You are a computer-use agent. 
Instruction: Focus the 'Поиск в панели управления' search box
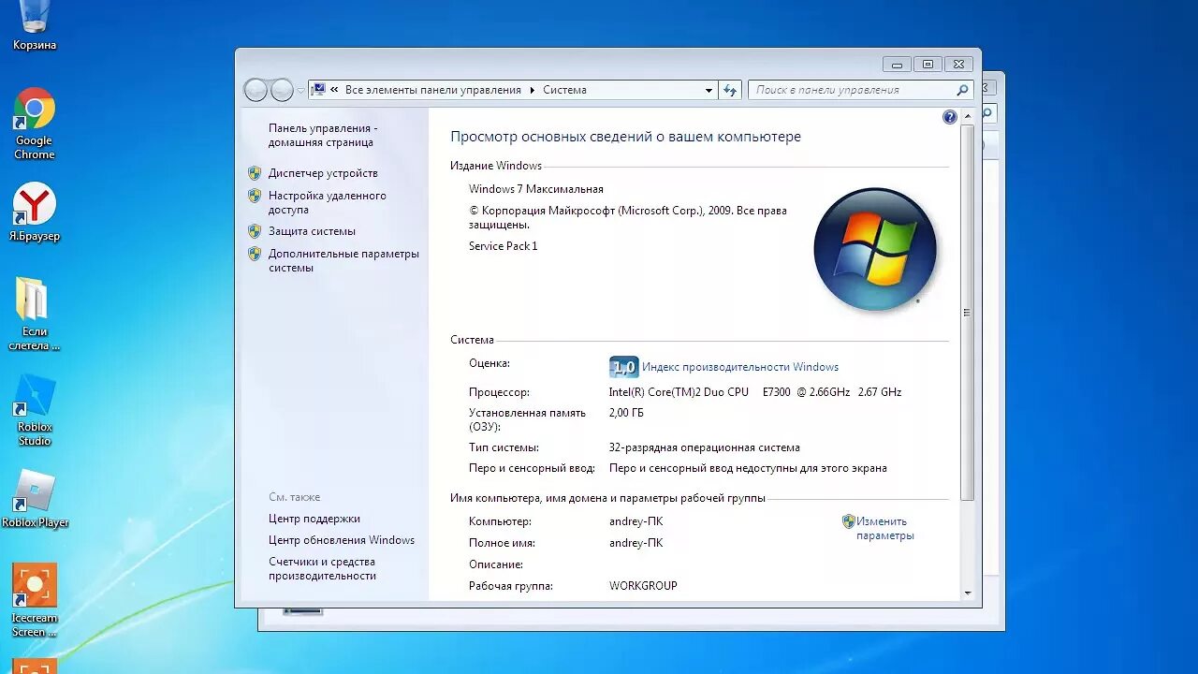click(x=860, y=90)
